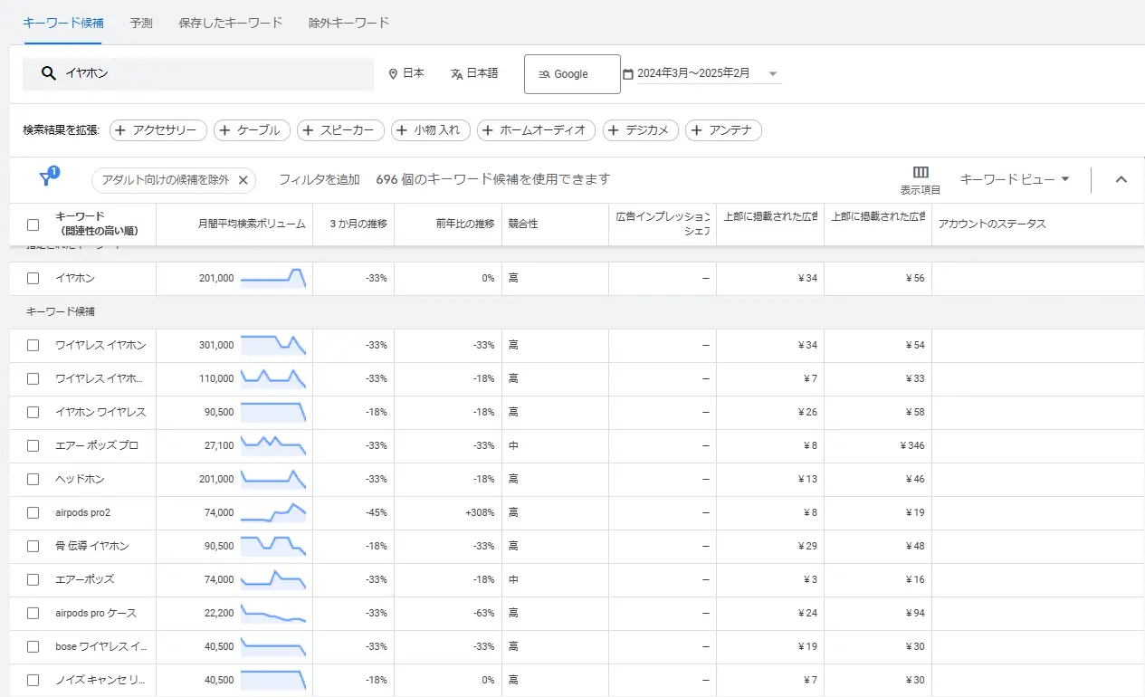Viewport: 1145px width, 697px height.
Task: Open the 除外キーワード tab
Action: point(349,23)
